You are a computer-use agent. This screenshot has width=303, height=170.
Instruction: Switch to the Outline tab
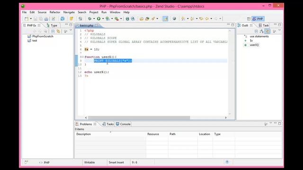pos(245,25)
